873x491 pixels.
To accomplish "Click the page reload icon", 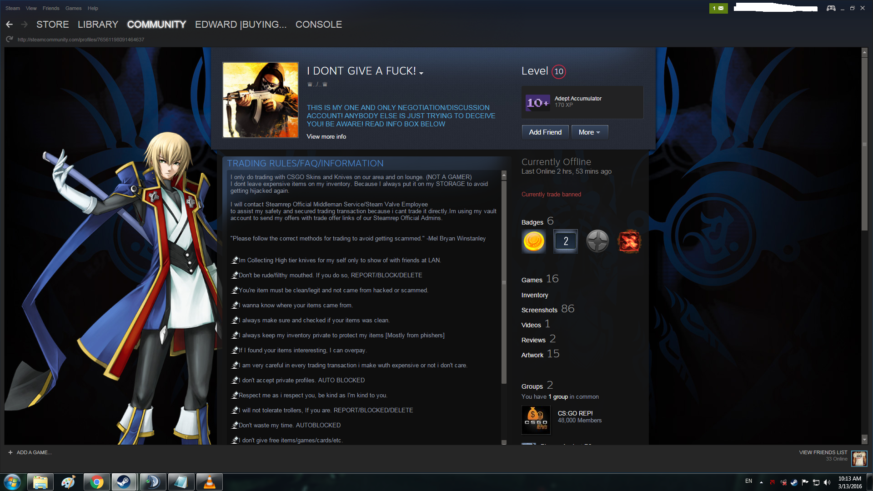I will tap(9, 40).
